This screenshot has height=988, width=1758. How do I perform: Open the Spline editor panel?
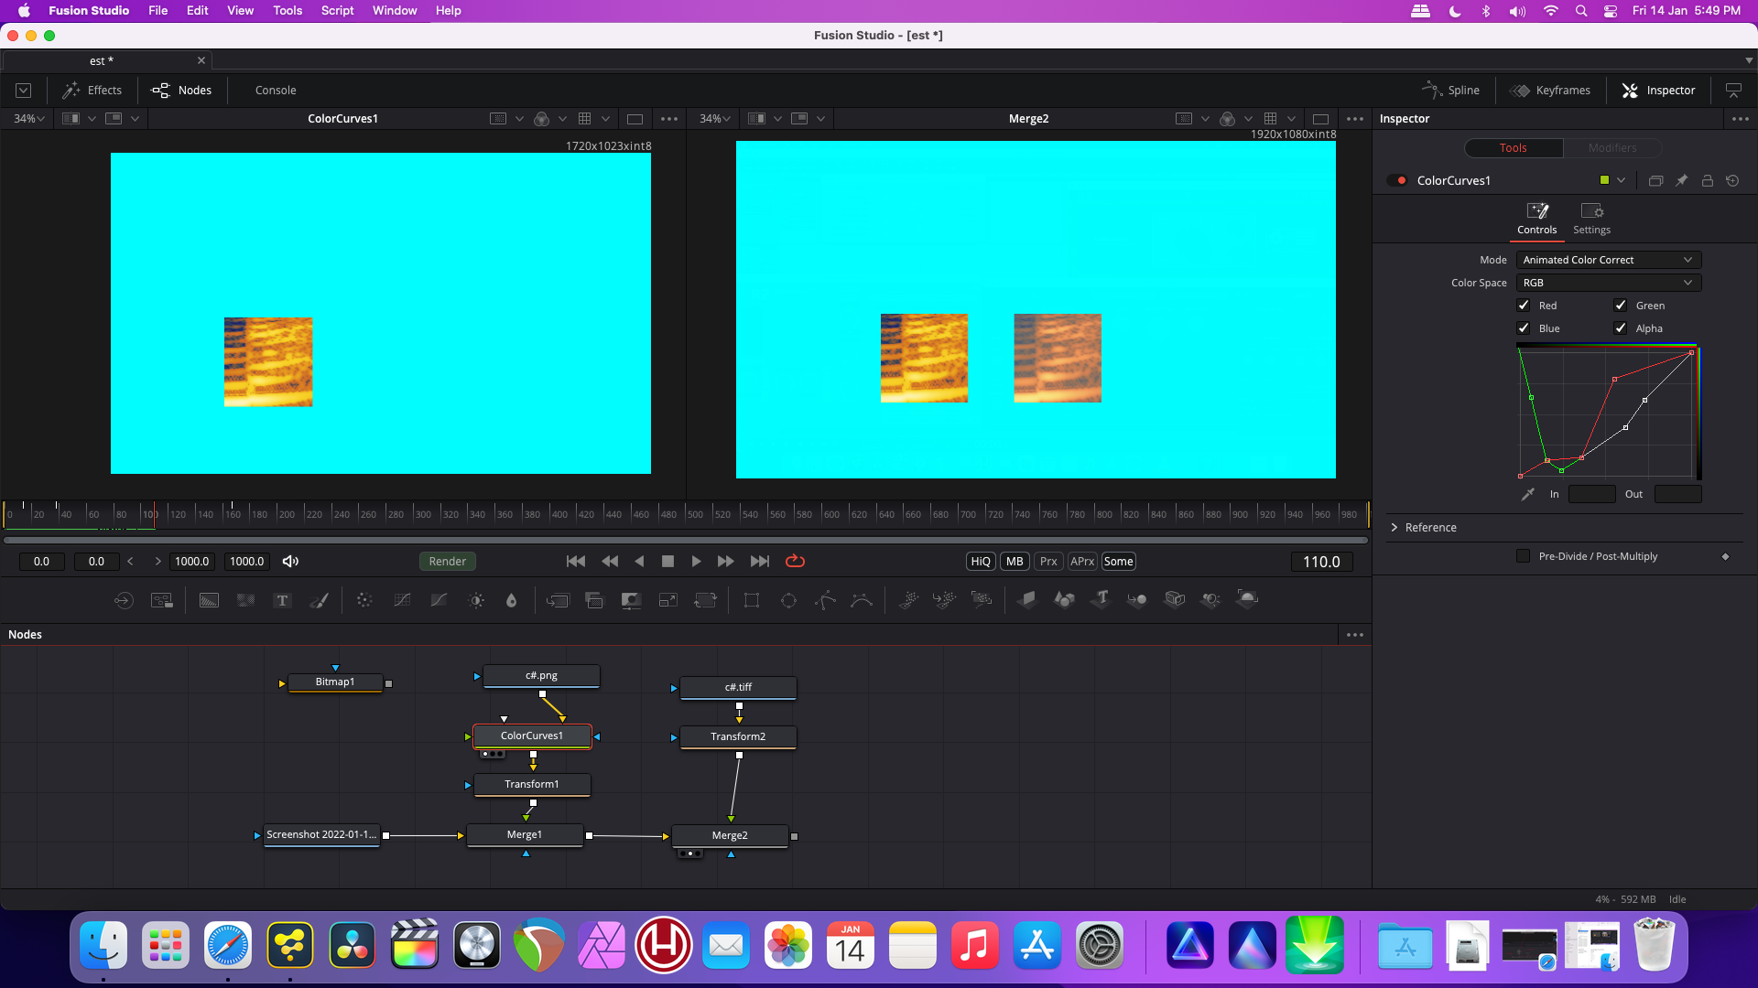click(x=1451, y=91)
